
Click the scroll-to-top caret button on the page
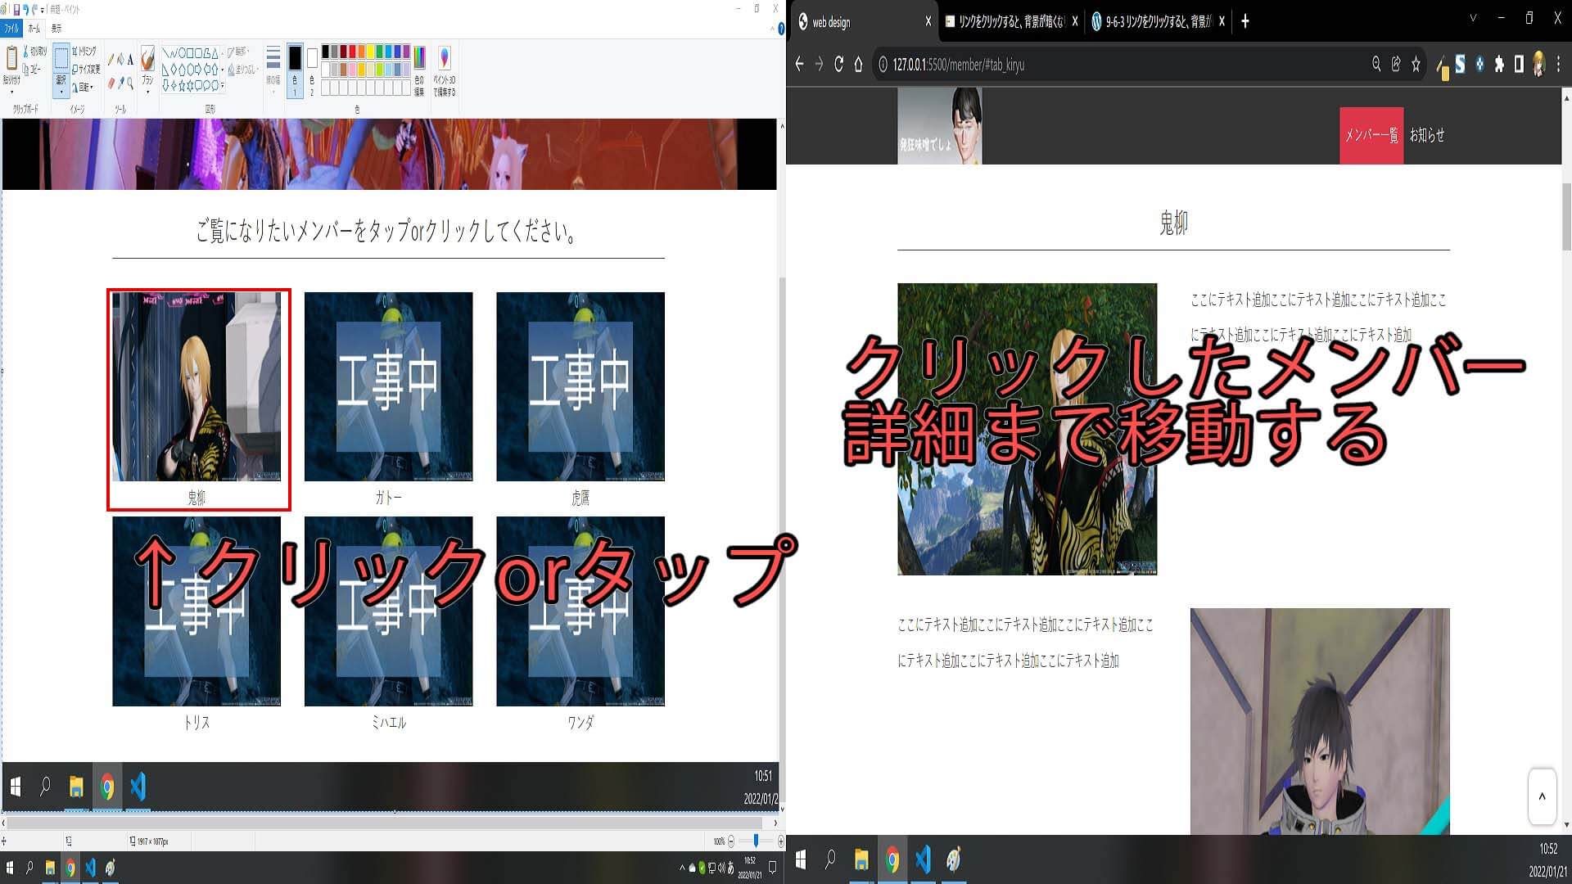(x=1542, y=796)
